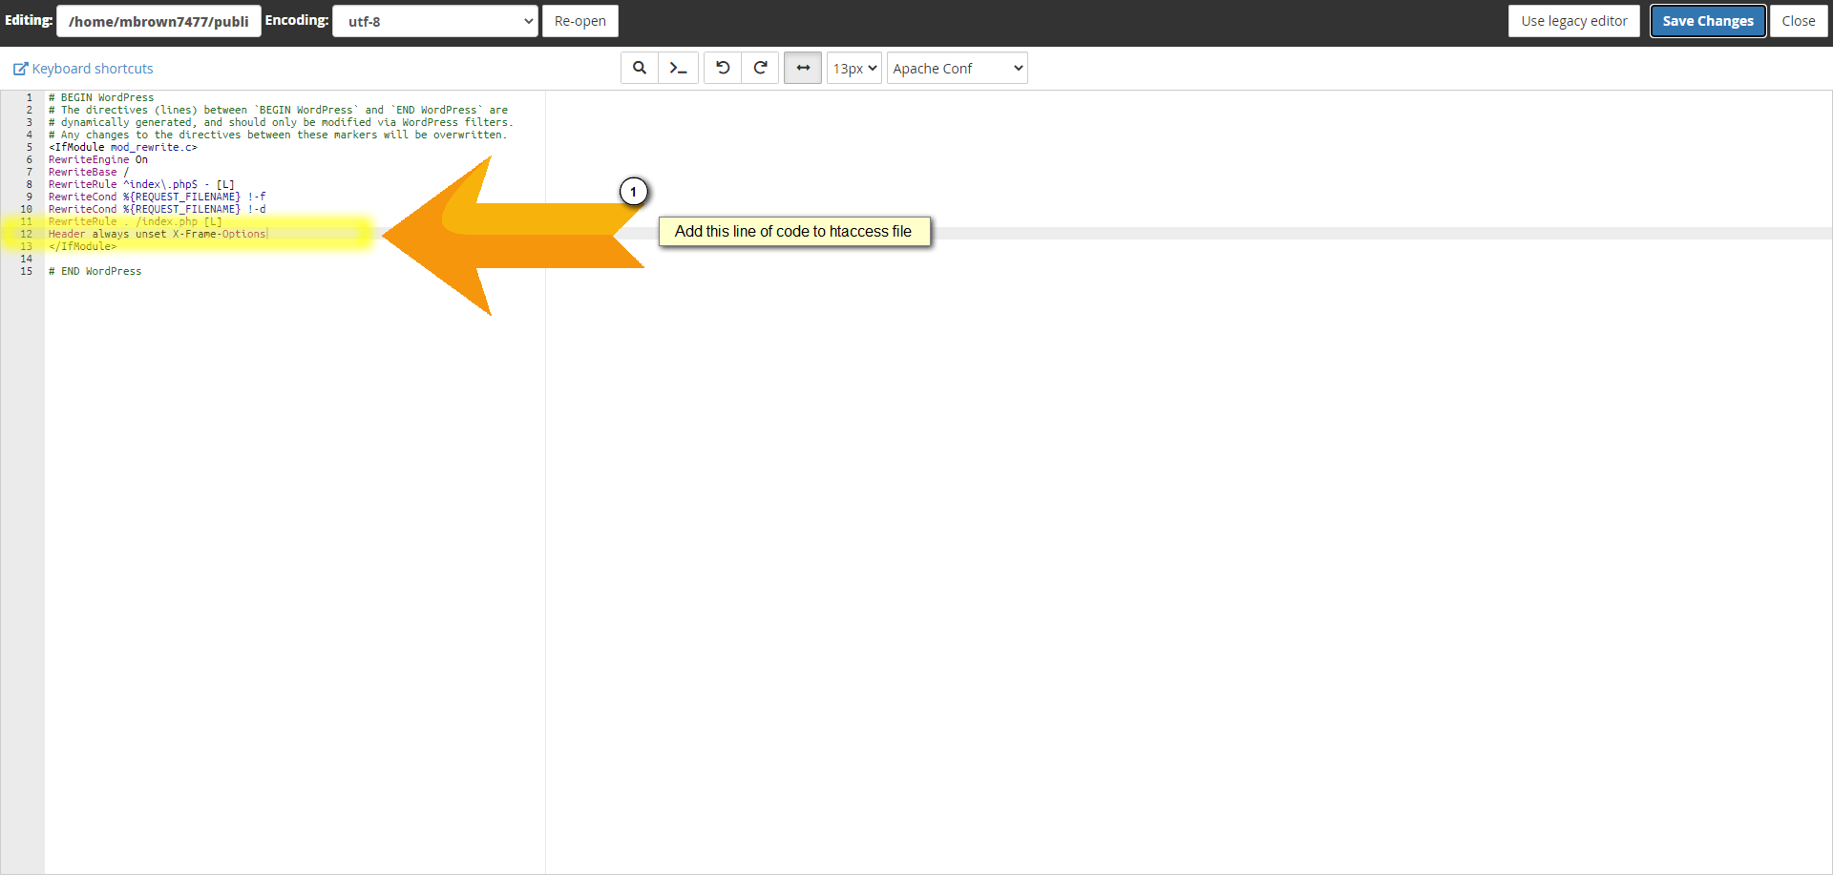Viewport: 1833px width, 894px height.
Task: Click the Re-open button
Action: click(580, 21)
